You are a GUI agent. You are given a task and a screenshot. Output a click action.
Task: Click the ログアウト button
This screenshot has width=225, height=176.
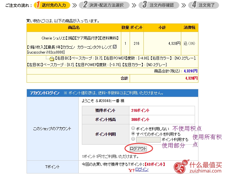coord(138,149)
